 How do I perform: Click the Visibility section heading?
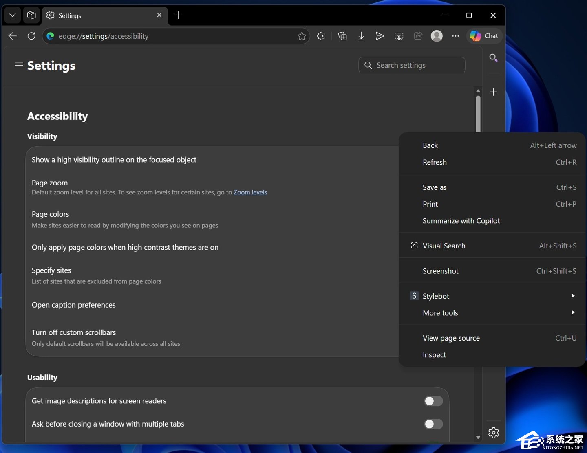[42, 136]
